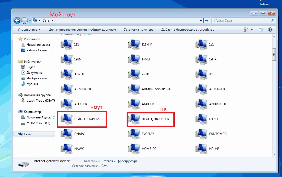Open help with question mark icon

click(x=270, y=30)
